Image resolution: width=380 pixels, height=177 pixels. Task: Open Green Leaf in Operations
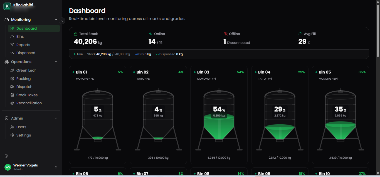coord(34,70)
